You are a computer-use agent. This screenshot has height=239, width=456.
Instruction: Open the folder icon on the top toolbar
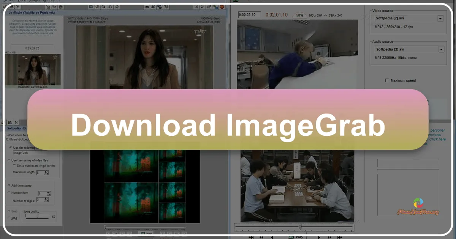[4, 6]
